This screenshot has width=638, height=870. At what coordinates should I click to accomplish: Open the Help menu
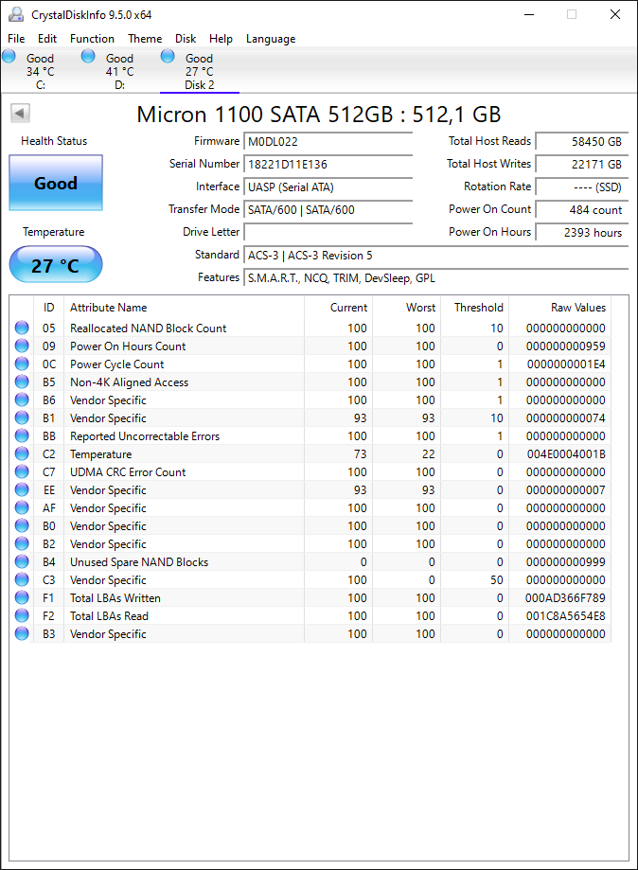pos(221,38)
